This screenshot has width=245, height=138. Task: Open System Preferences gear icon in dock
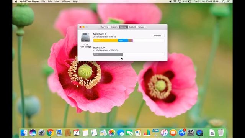point(191,133)
